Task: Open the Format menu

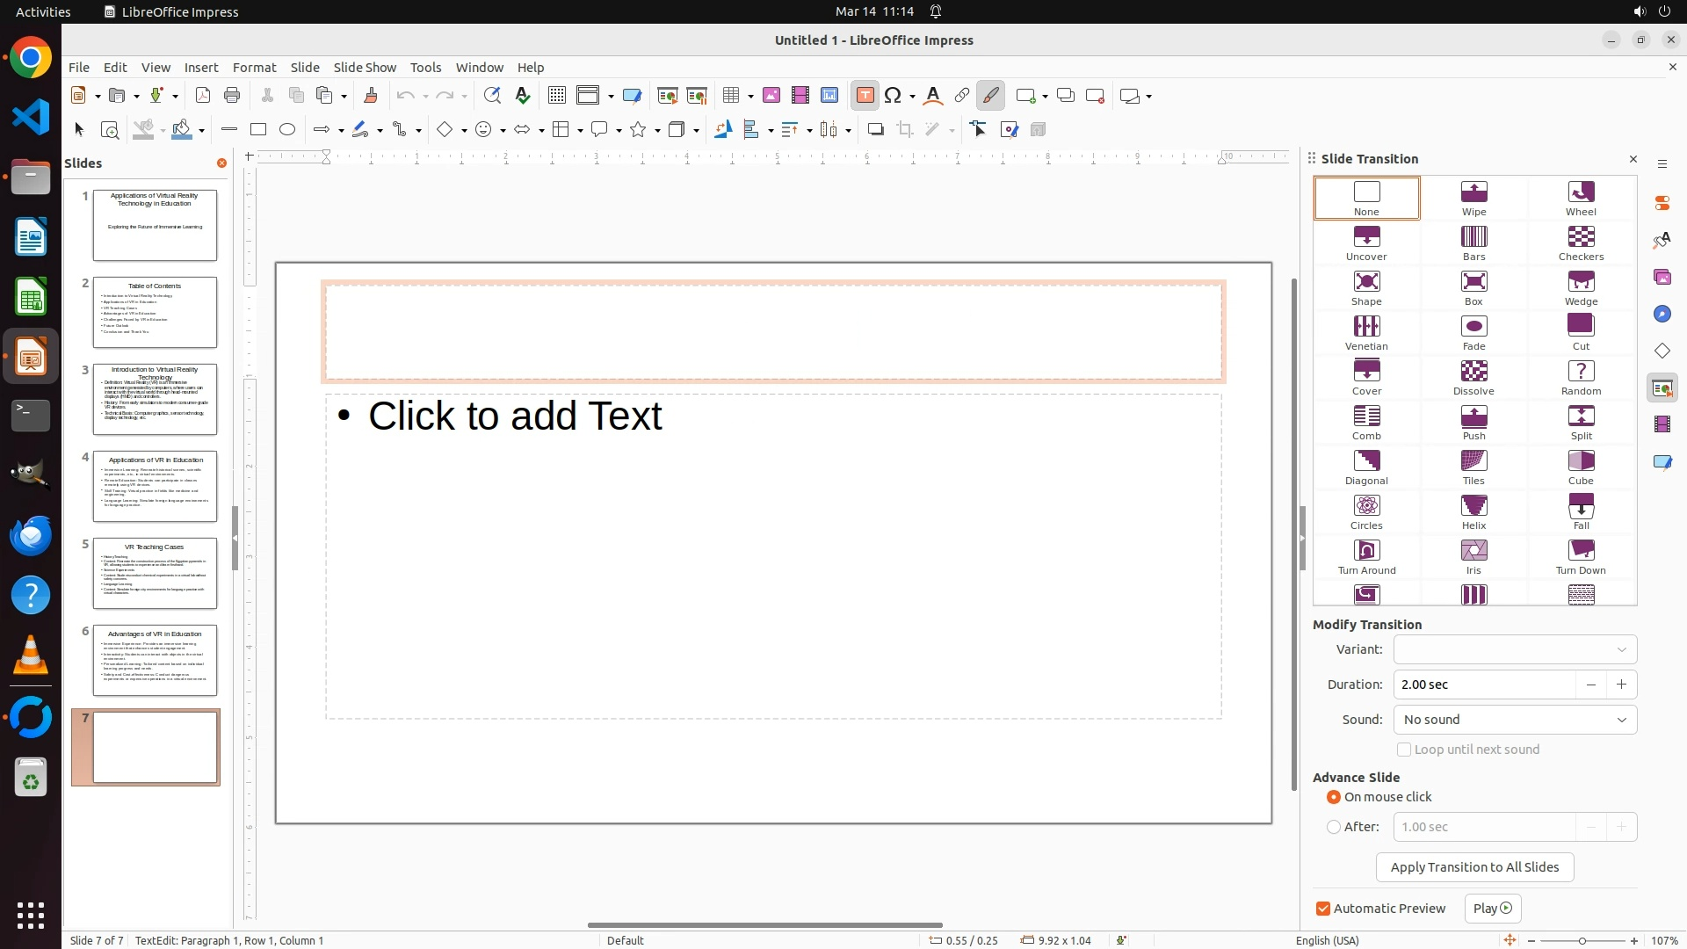Action: click(254, 68)
